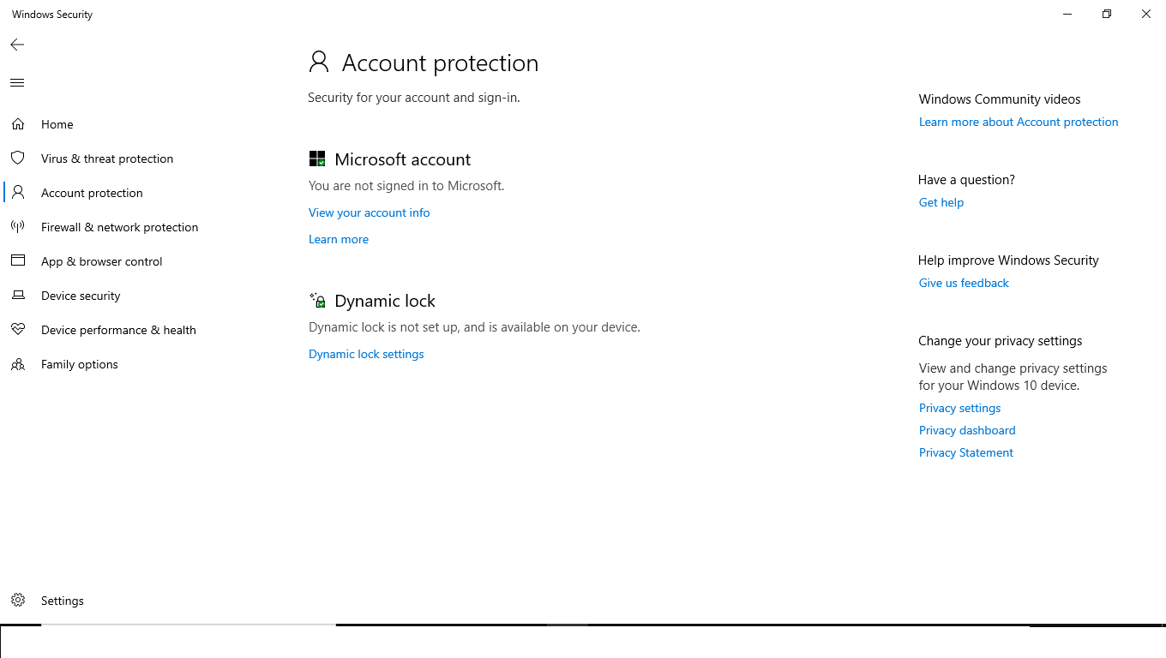The width and height of the screenshot is (1166, 658).
Task: Click the Get help link
Action: pos(941,202)
